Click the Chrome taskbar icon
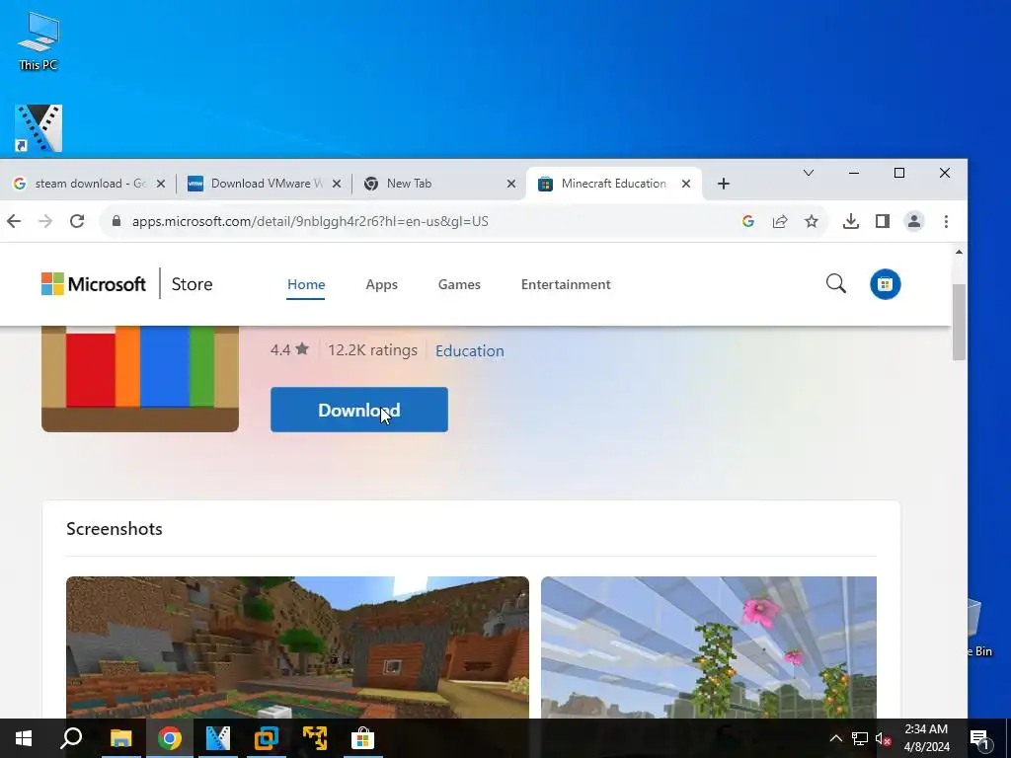The image size is (1011, 758). tap(170, 738)
